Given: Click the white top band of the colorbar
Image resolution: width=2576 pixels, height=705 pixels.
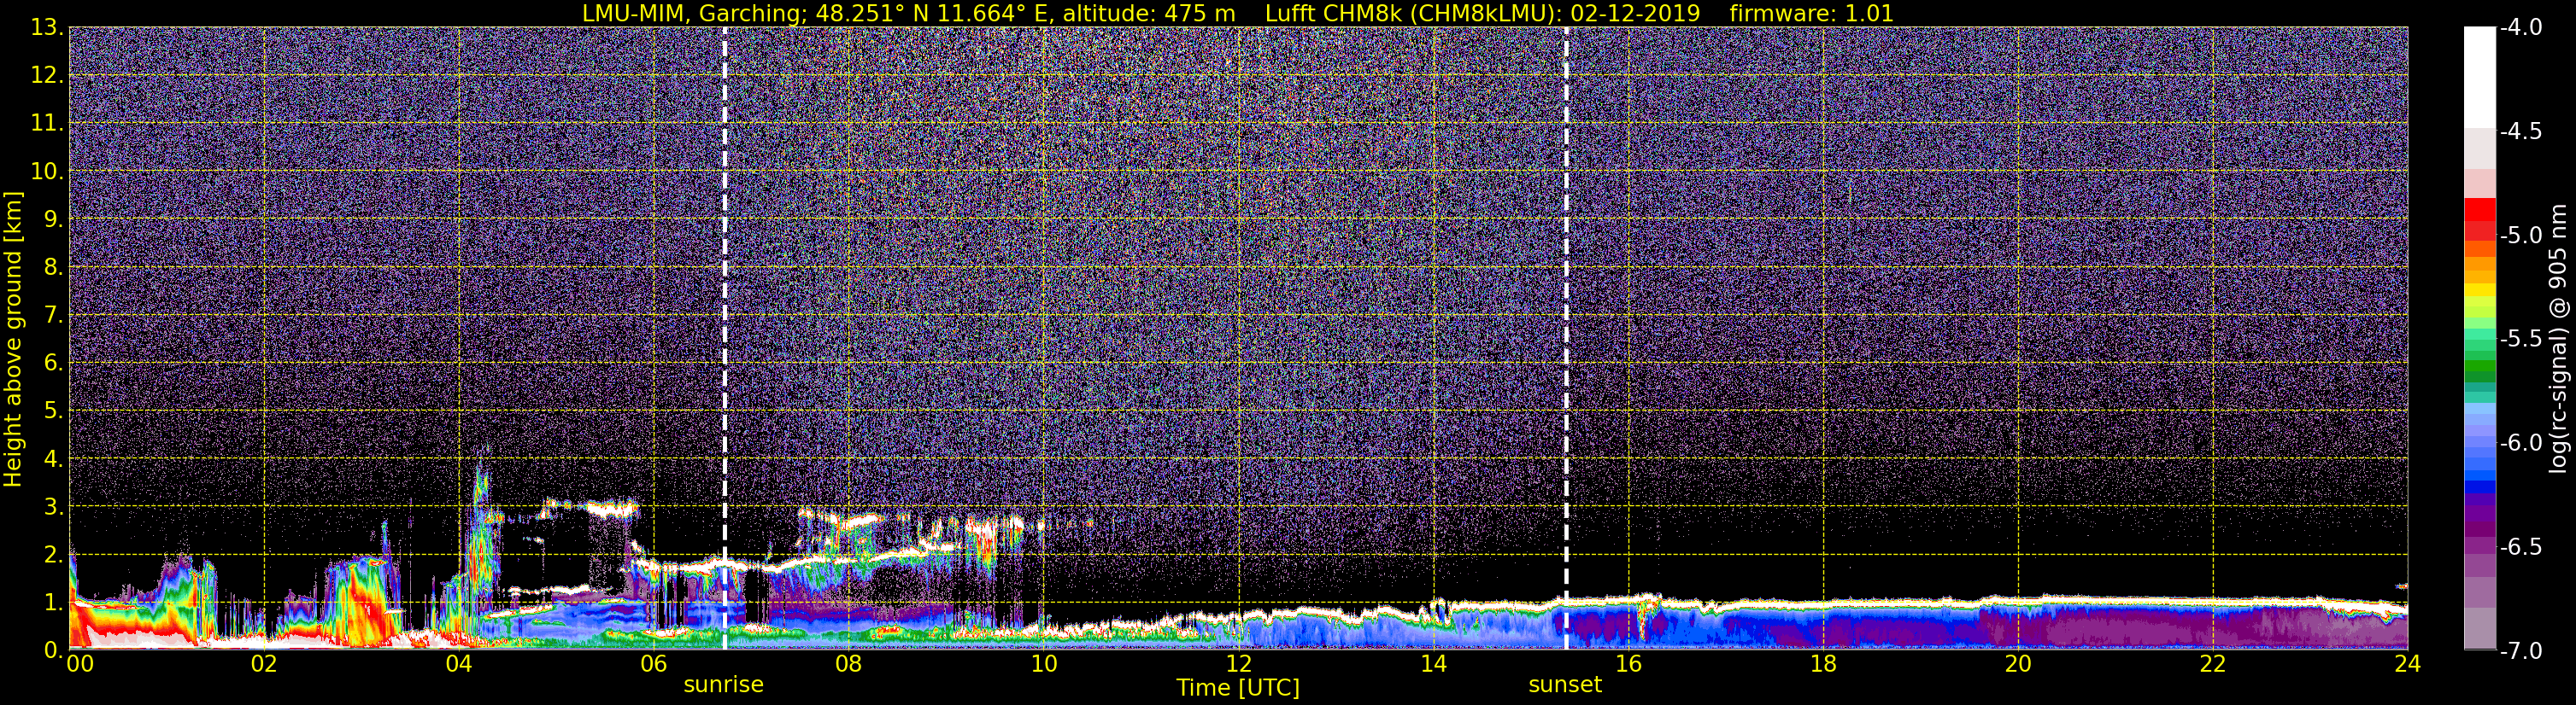Looking at the screenshot, I should [2479, 77].
